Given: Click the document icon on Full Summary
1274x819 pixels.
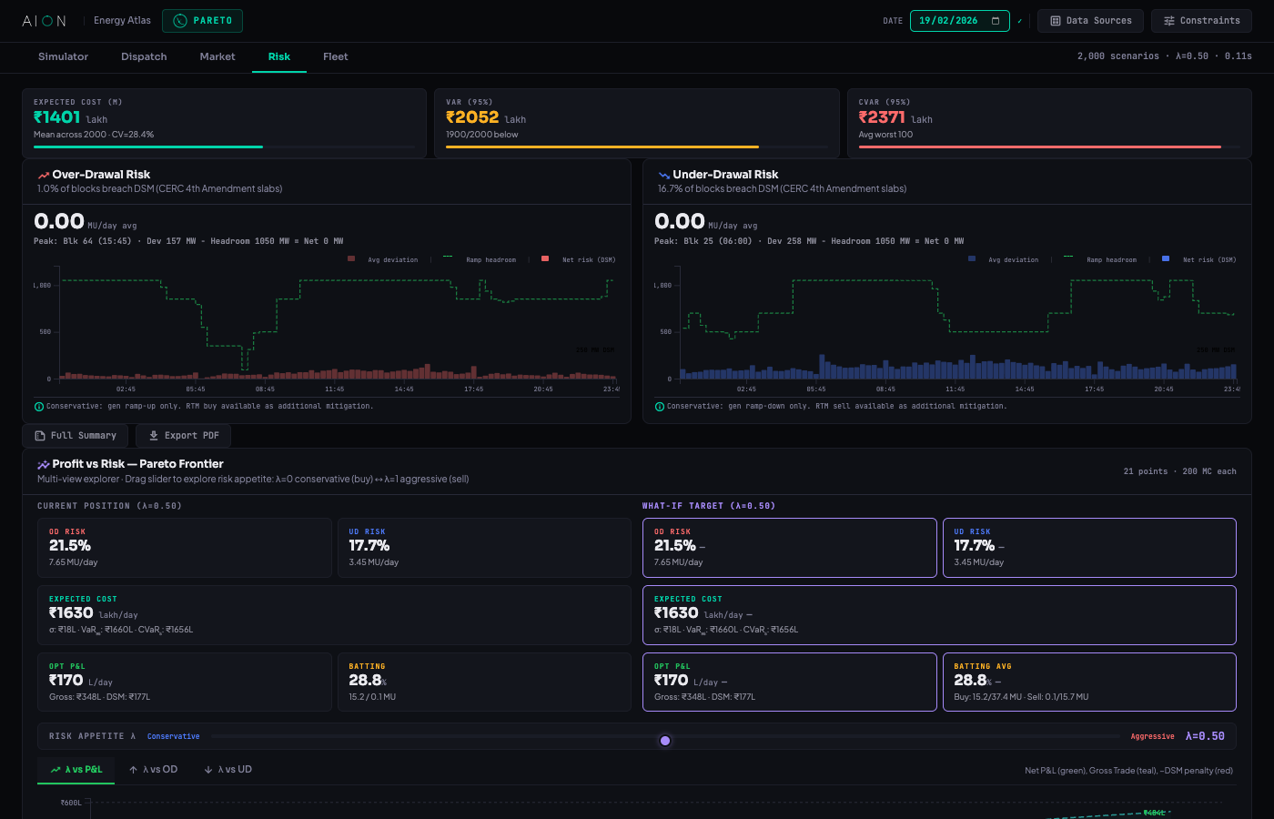Looking at the screenshot, I should (39, 435).
